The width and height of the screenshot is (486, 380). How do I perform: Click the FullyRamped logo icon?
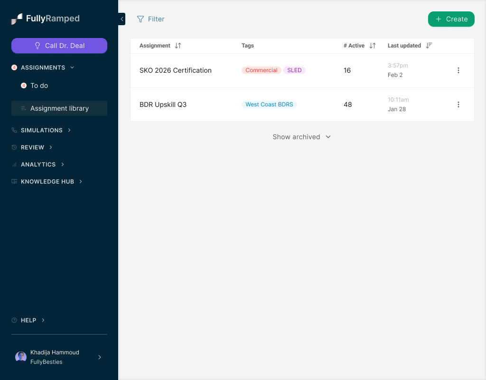(16, 18)
